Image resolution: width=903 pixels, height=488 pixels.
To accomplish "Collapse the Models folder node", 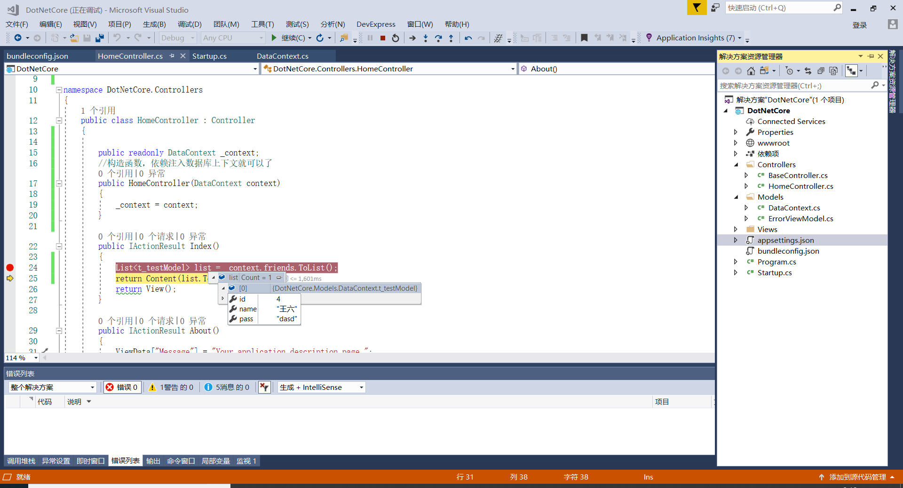I will [736, 197].
